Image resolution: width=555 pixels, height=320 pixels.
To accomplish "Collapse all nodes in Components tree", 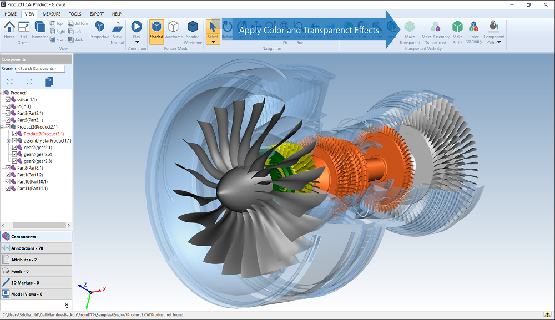I will 29,82.
